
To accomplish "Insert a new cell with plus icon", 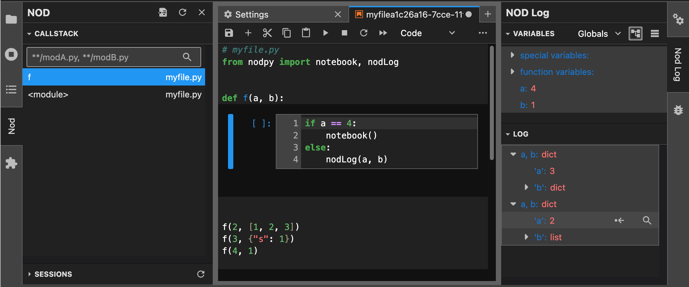I will pos(248,33).
